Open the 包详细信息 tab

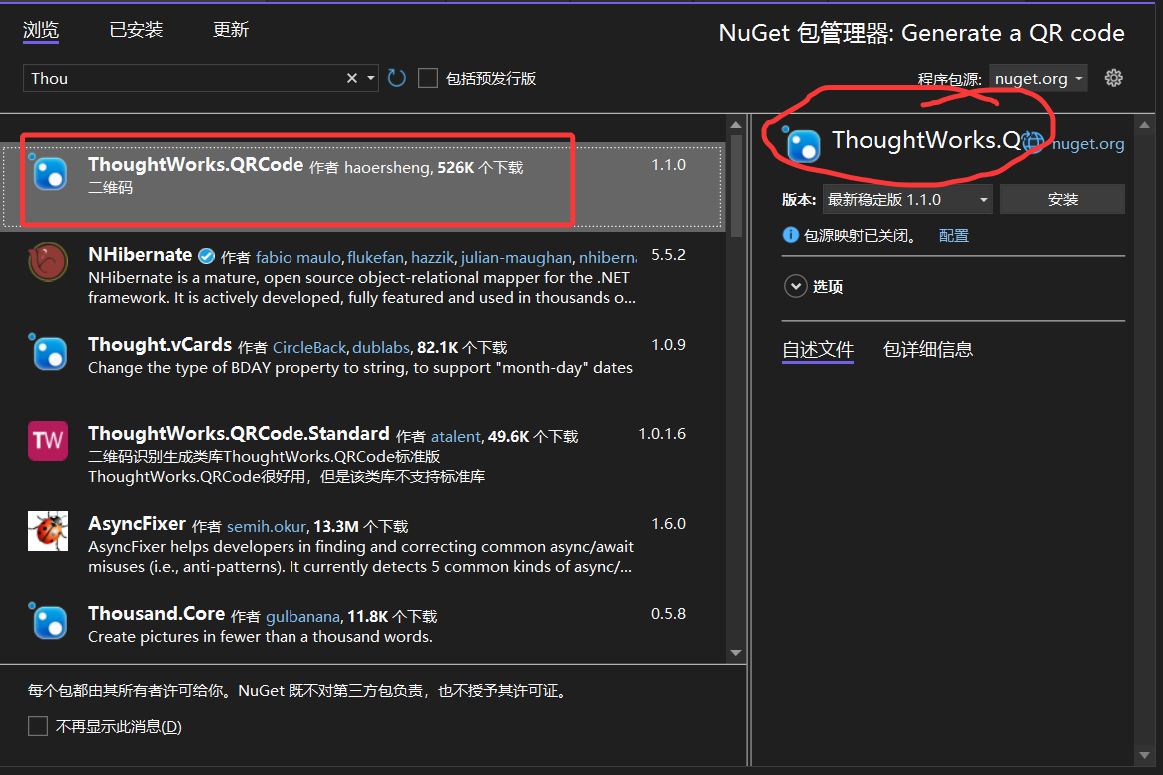pyautogui.click(x=928, y=349)
